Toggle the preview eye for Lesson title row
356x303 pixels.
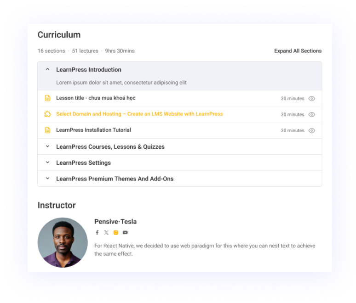pyautogui.click(x=312, y=99)
